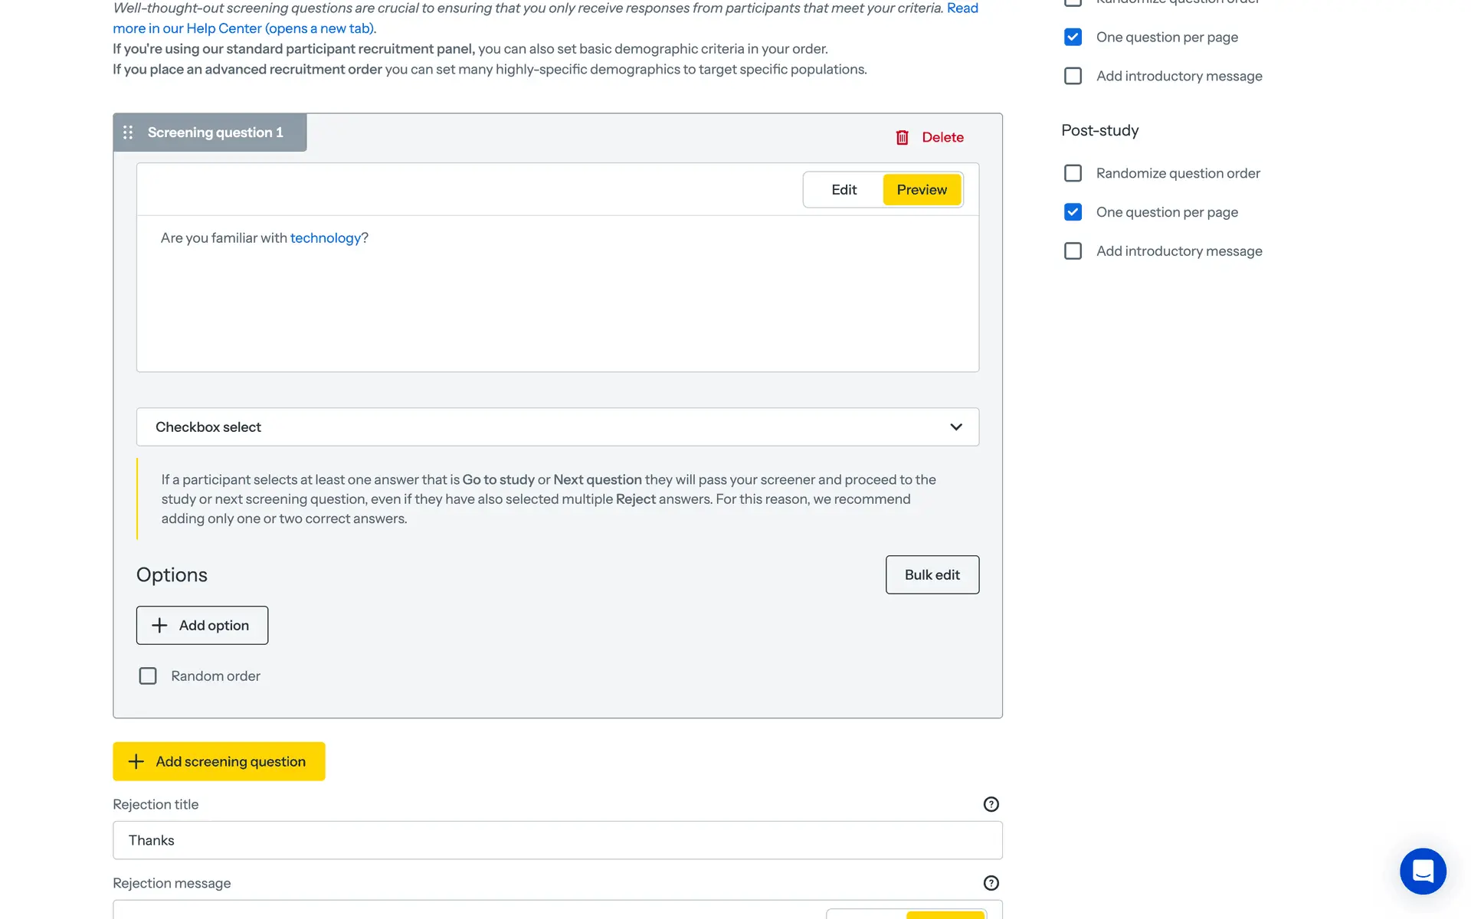Click the technology link in question text
1471x919 pixels.
325,238
